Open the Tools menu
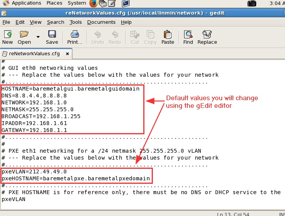Image resolution: width=285 pixels, height=216 pixels. [x=75, y=22]
